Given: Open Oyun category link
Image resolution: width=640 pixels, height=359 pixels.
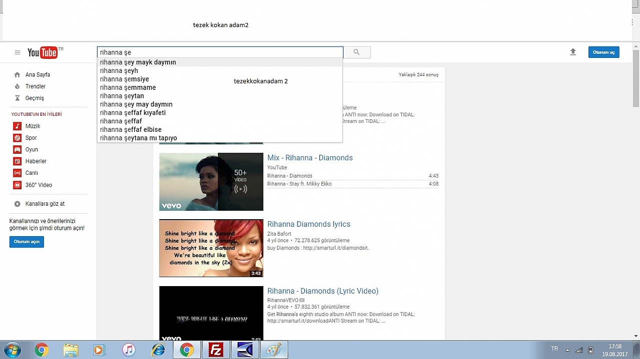Looking at the screenshot, I should pos(31,150).
